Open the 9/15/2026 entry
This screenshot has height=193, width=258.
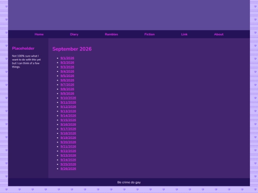pyautogui.click(x=68, y=120)
